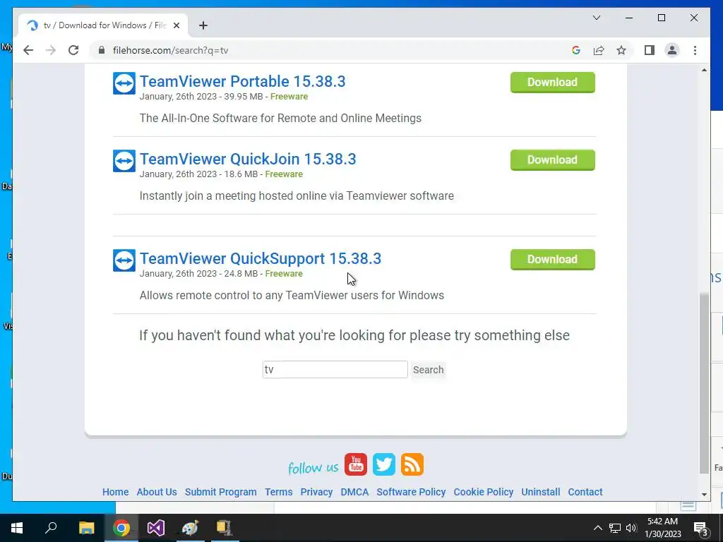Open the TeamViewer Portable 15.38.3 title link
Image resolution: width=723 pixels, height=542 pixels.
(x=243, y=82)
